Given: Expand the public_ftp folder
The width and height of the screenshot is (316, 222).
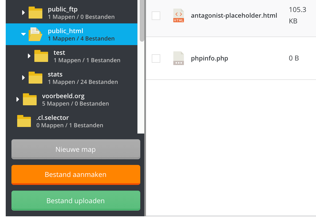Looking at the screenshot, I should click(23, 12).
